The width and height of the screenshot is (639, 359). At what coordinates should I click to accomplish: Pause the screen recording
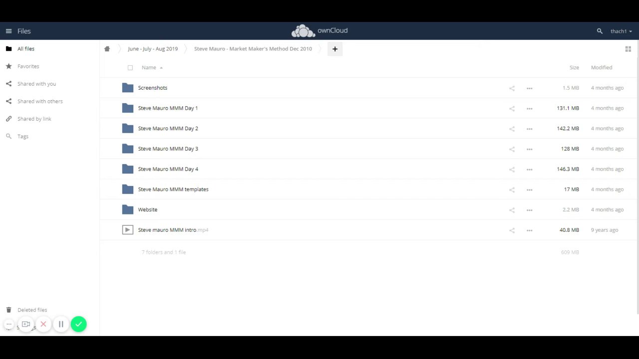pos(61,324)
